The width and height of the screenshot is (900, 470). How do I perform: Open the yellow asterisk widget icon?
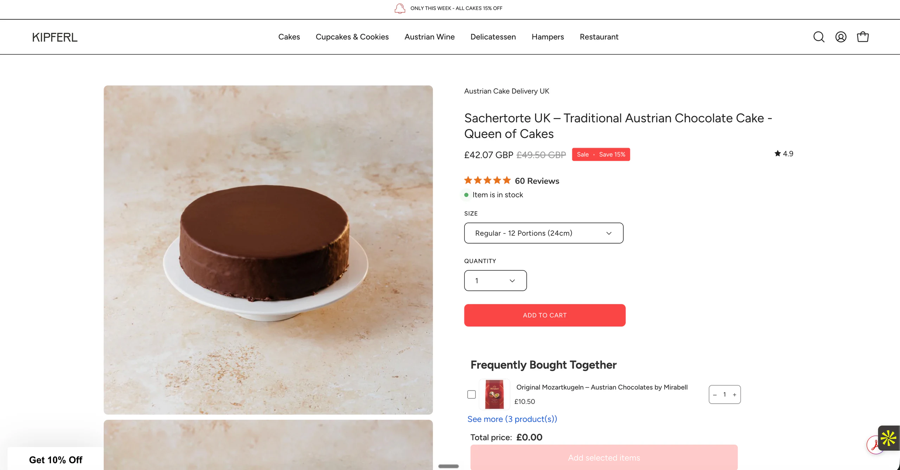(x=888, y=438)
